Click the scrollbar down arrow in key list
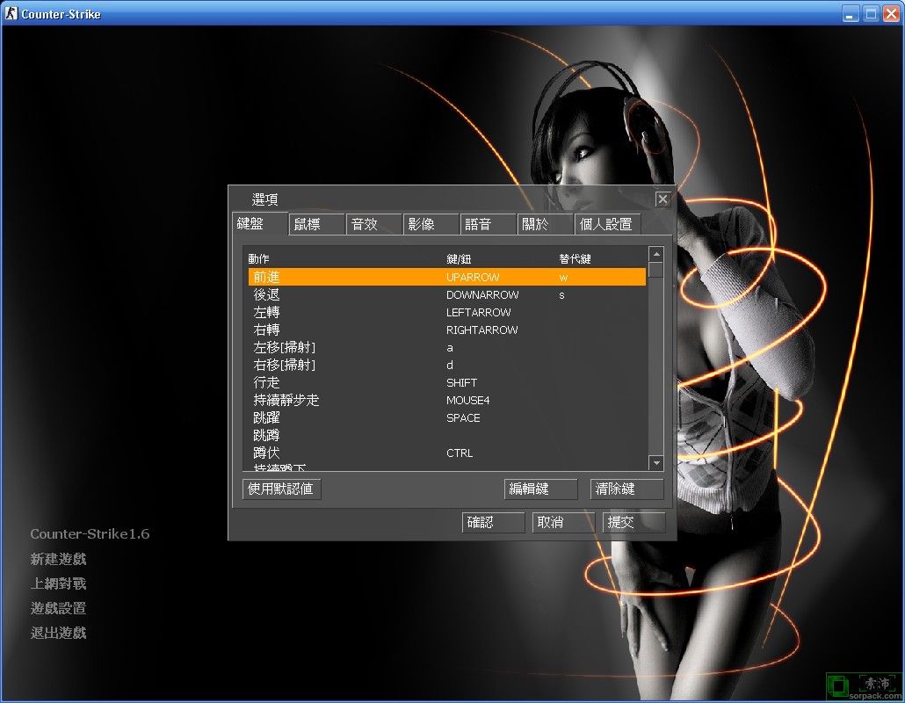 point(655,463)
